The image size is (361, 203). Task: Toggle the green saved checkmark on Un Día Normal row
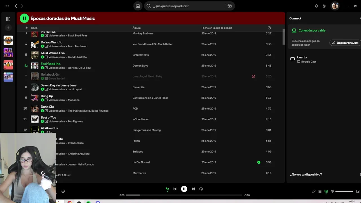(259, 162)
